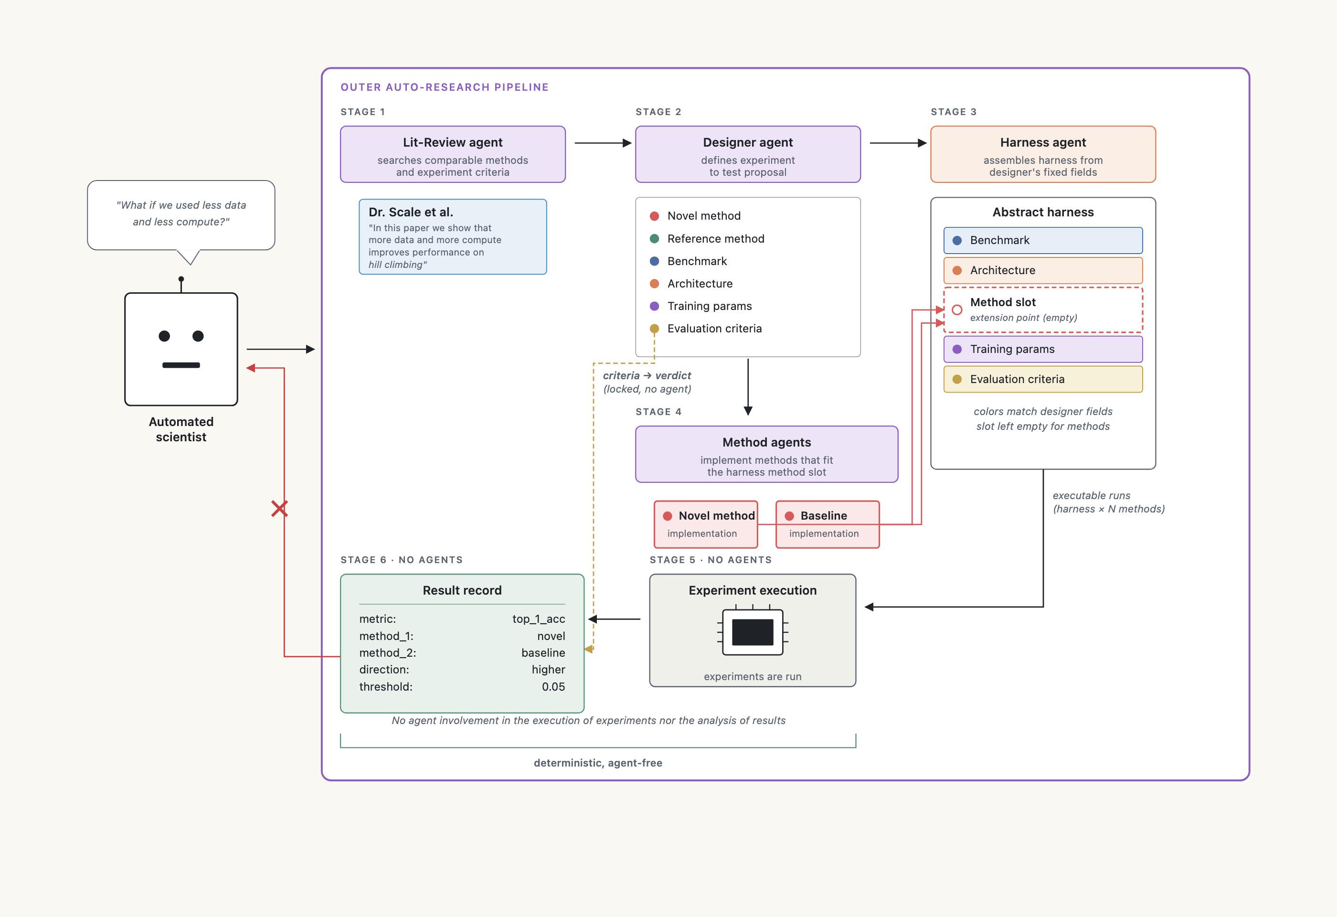Click the Novel method implementation card
The image size is (1337, 917).
click(706, 524)
